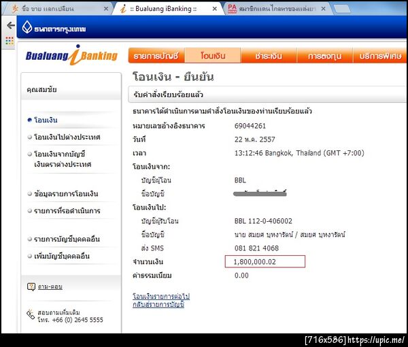Screen dimensions: 408x347
Task: Open รายการบัญชีบุคคลอื่น in sidebar
Action: click(67, 239)
